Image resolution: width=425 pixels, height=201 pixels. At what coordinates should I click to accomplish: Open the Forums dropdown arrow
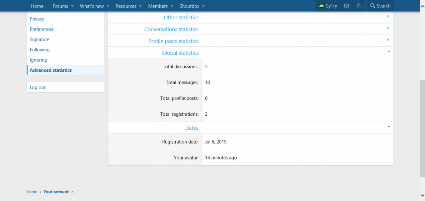[x=72, y=6]
